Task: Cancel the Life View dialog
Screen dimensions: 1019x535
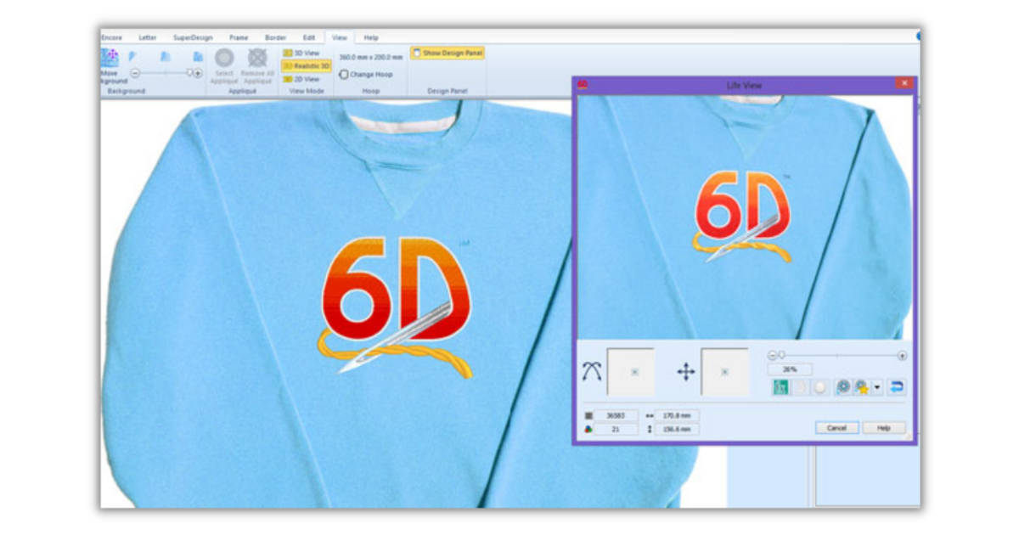Action: tap(835, 427)
